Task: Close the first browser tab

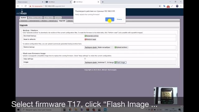Action: (x=42, y=2)
